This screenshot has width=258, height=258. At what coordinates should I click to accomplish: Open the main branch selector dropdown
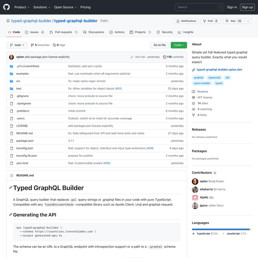17,45
